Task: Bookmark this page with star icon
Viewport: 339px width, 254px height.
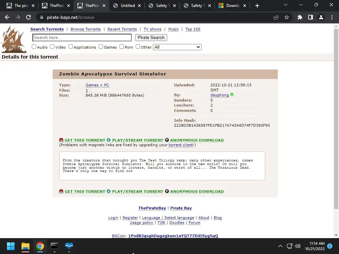Action: [x=287, y=17]
